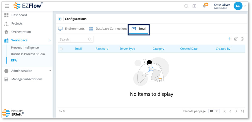Switch to the Database Connections tab

108,29
